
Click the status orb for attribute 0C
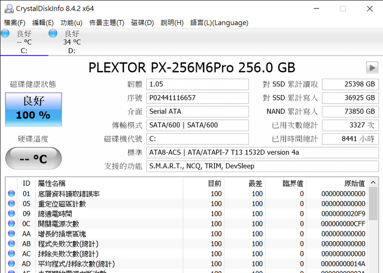[11, 224]
